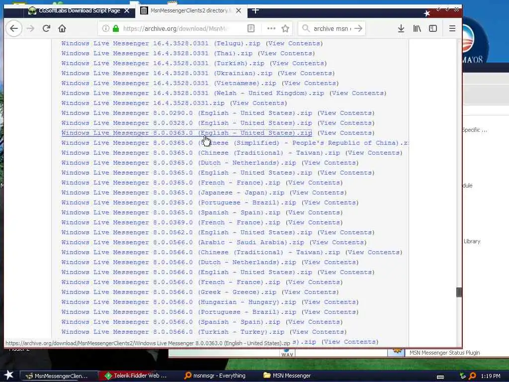Download Messenger 16.4.3528.0331 (Turkish).zip
Screen dimensions: 509x382
(x=163, y=63)
